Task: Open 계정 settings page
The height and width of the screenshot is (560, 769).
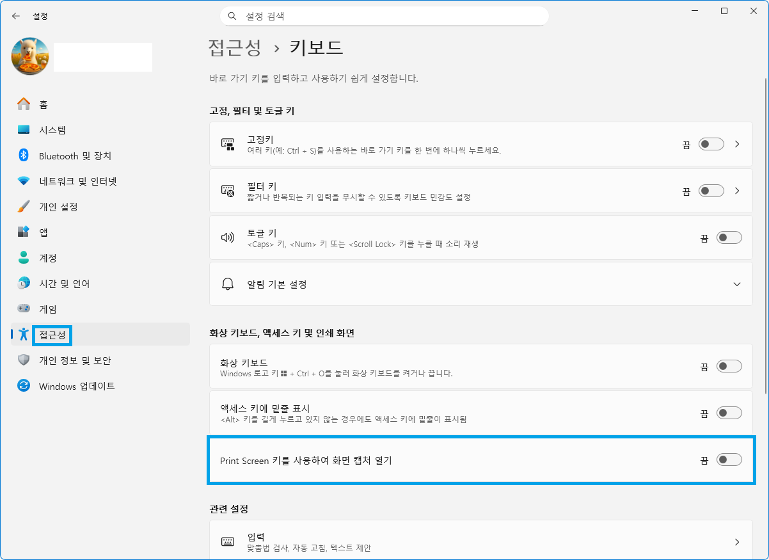Action: click(x=100, y=258)
